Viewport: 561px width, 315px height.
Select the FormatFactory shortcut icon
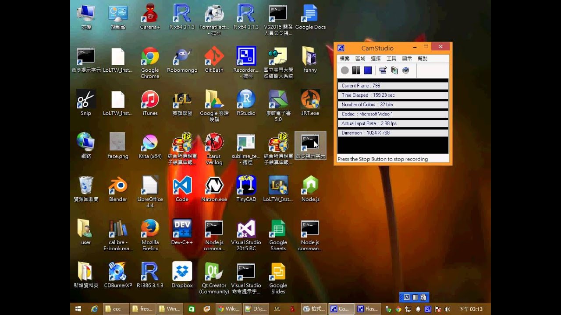tap(214, 20)
